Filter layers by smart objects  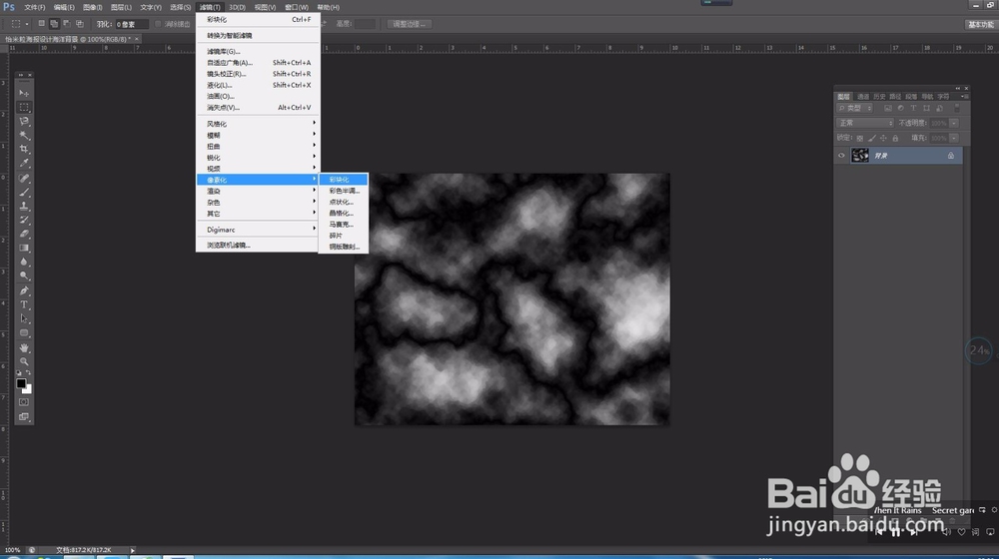point(939,108)
